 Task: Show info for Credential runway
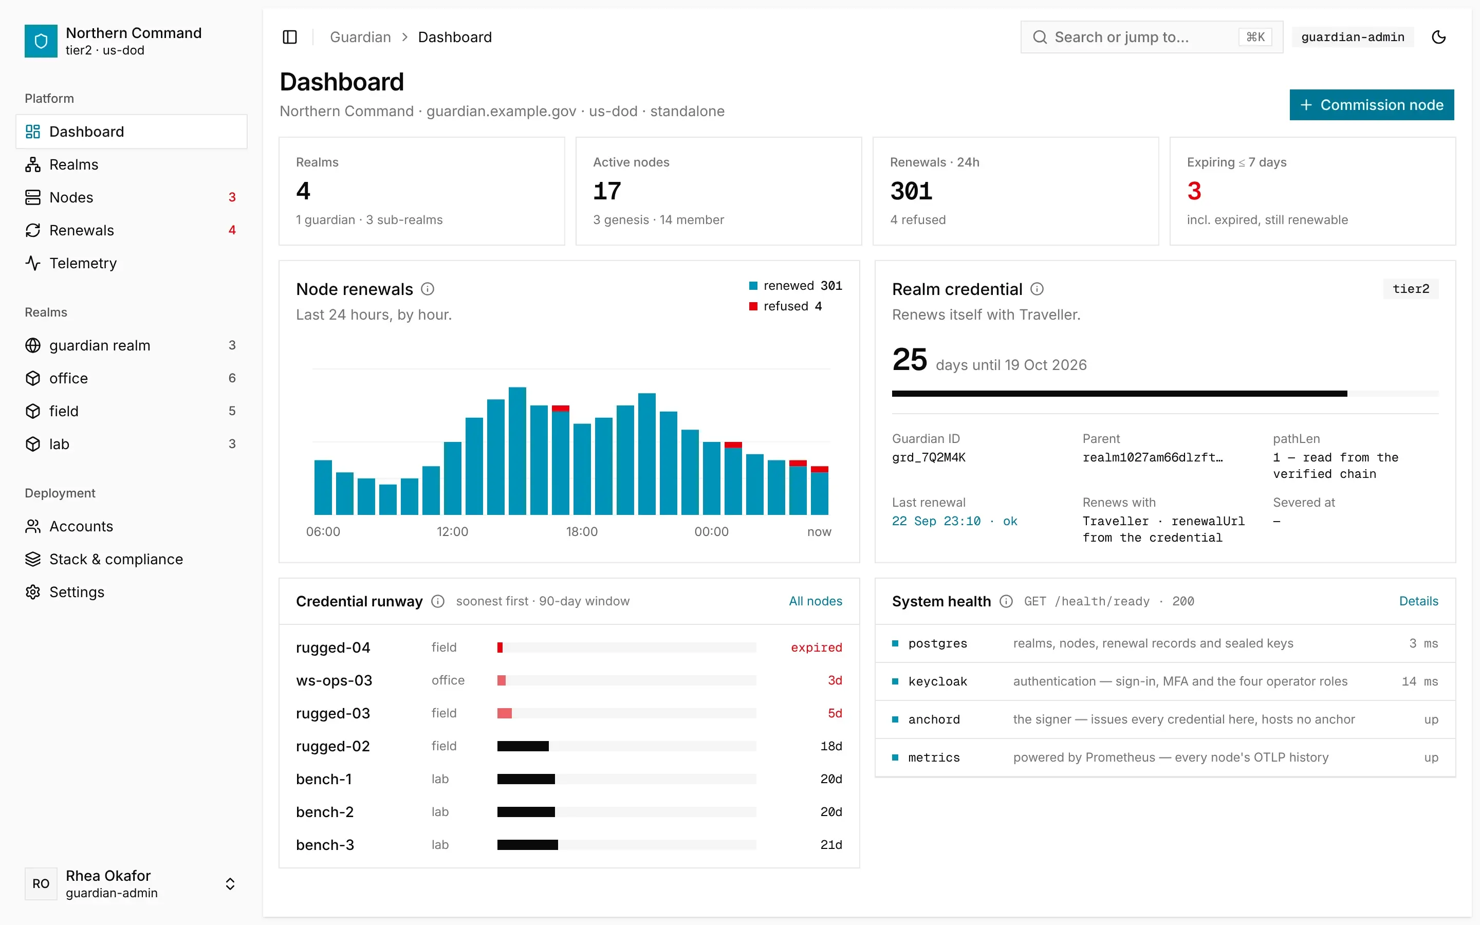438,601
